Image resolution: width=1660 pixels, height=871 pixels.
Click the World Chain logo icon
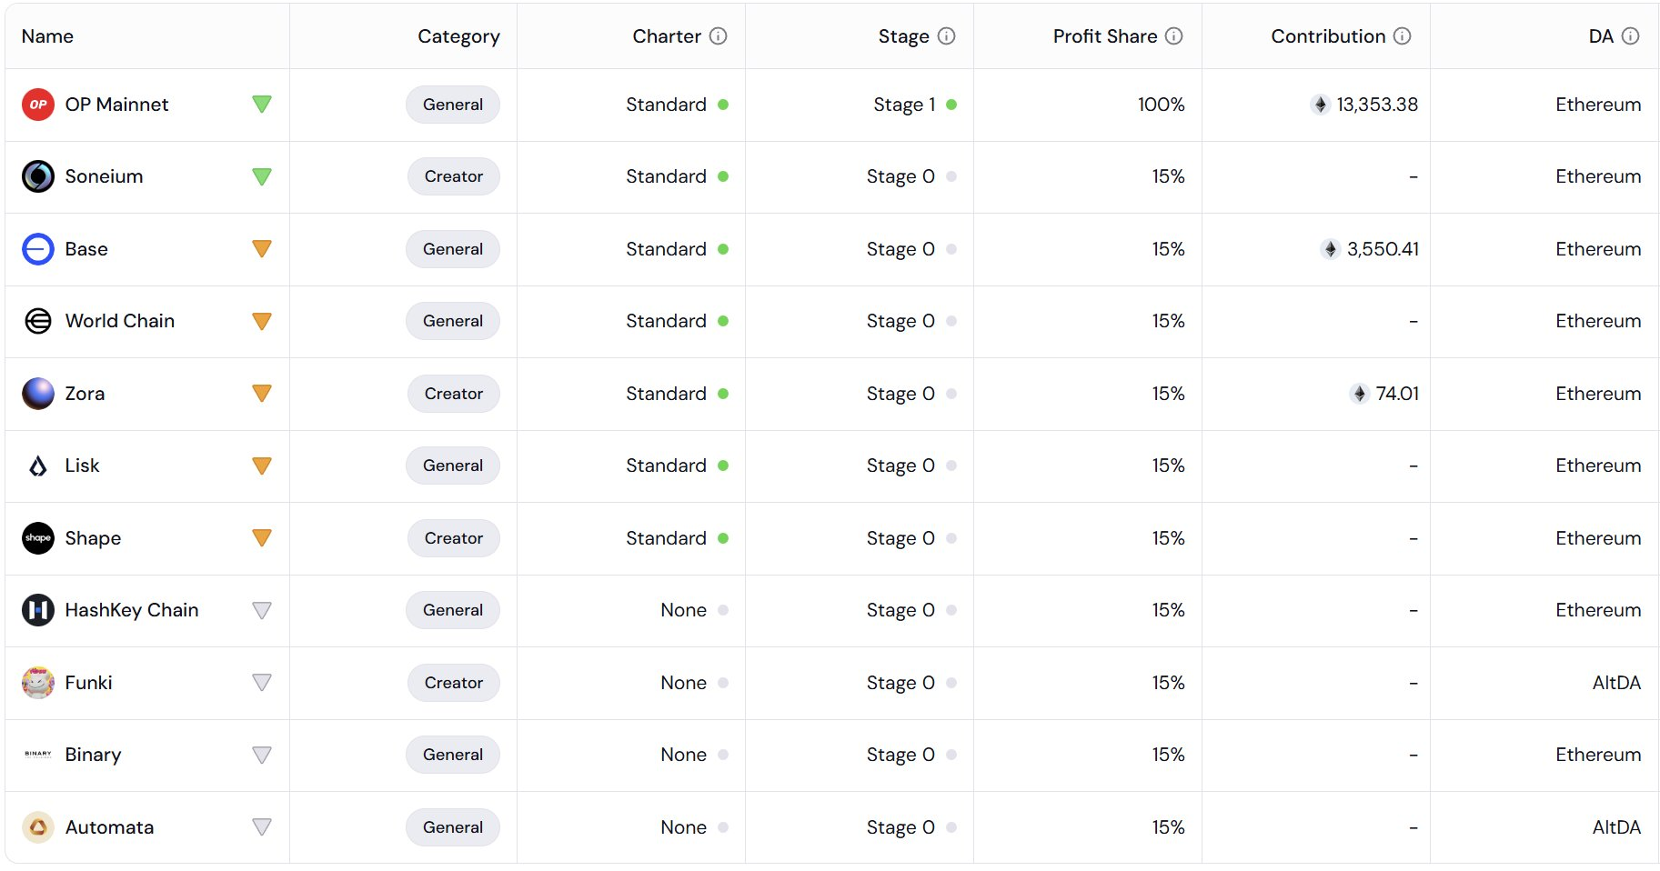[38, 321]
